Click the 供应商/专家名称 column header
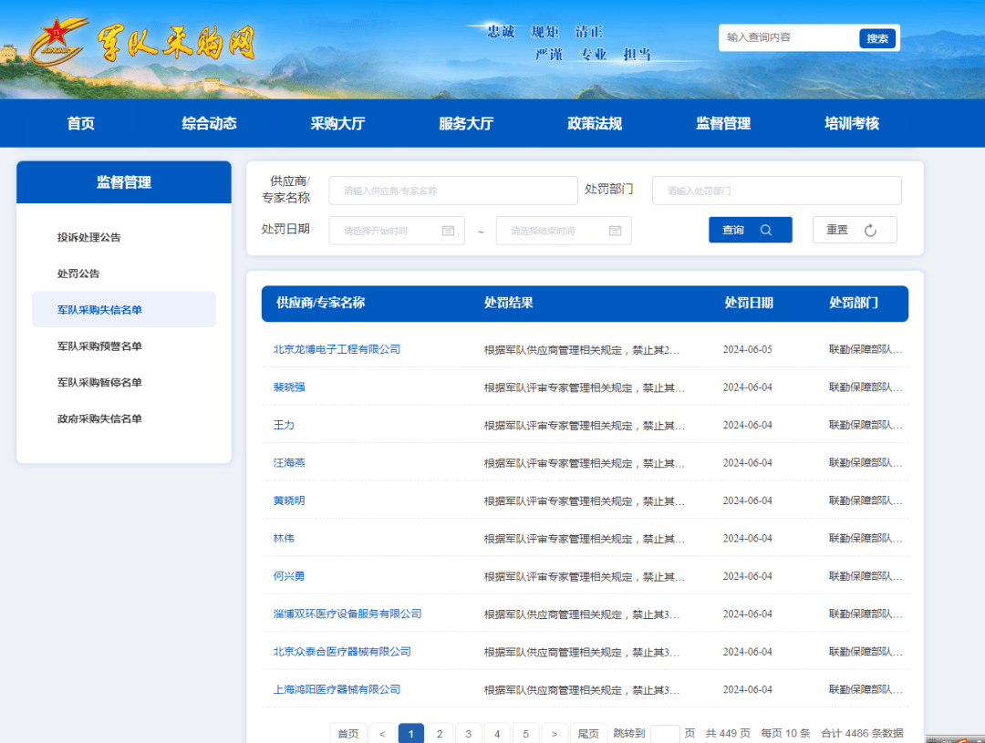985x743 pixels. [x=320, y=303]
